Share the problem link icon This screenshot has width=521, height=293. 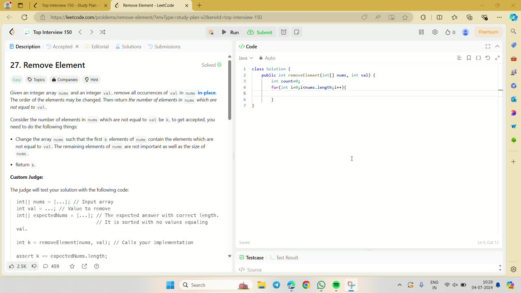[x=84, y=266]
